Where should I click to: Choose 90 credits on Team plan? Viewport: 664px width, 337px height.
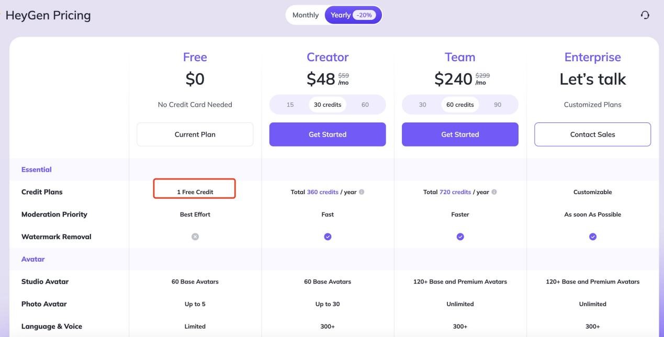[498, 105]
